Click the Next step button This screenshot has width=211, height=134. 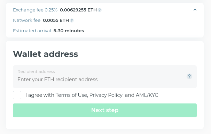[x=105, y=110]
